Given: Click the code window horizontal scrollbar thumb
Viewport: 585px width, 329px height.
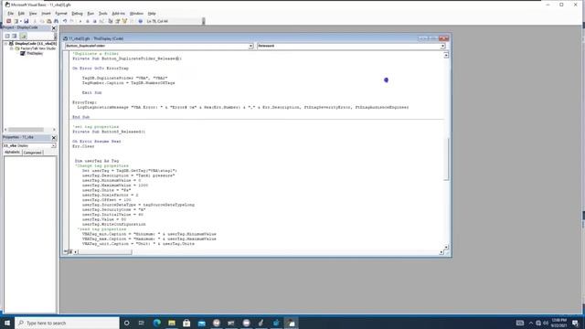Looking at the screenshot, I should click(105, 252).
